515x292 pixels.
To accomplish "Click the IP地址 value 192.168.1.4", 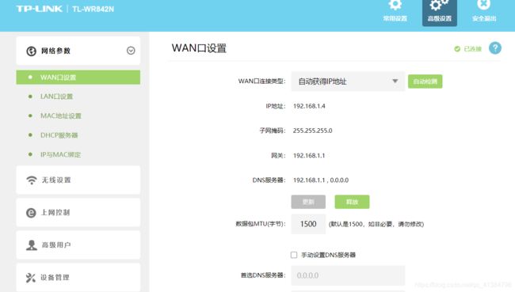I will (x=309, y=106).
